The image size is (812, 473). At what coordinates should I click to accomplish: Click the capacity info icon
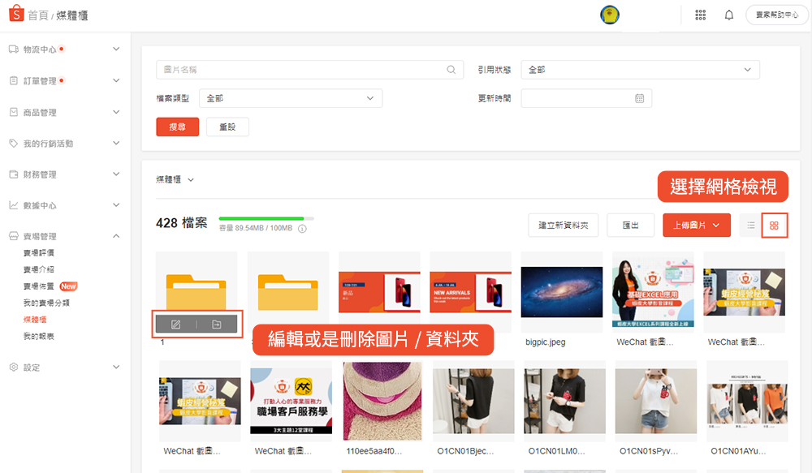pos(302,229)
